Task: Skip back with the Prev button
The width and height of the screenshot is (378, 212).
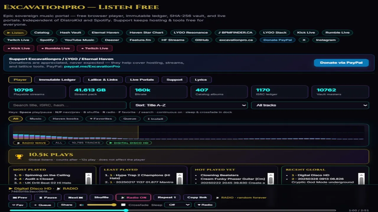Action: pos(20,198)
